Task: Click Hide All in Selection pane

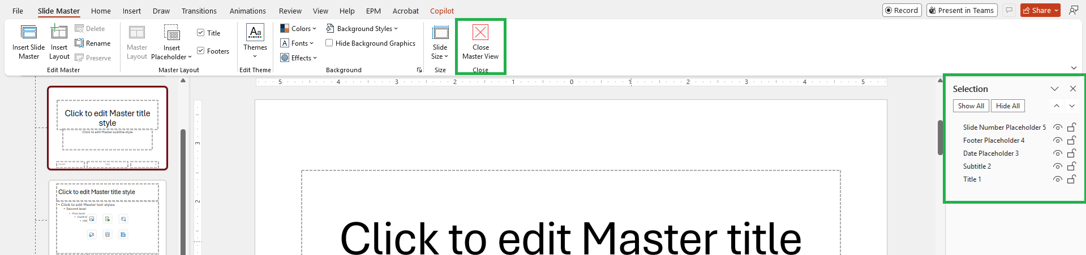Action: pos(1008,106)
